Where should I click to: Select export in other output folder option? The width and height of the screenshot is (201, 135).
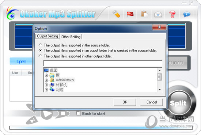click(40, 56)
